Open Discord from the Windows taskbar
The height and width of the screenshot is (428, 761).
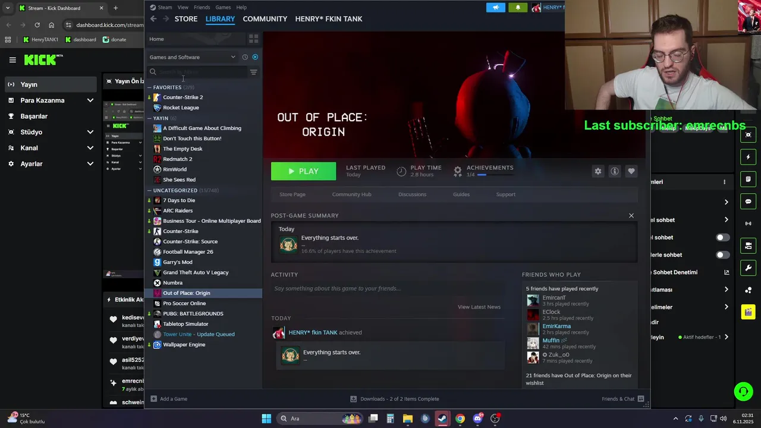(477, 418)
